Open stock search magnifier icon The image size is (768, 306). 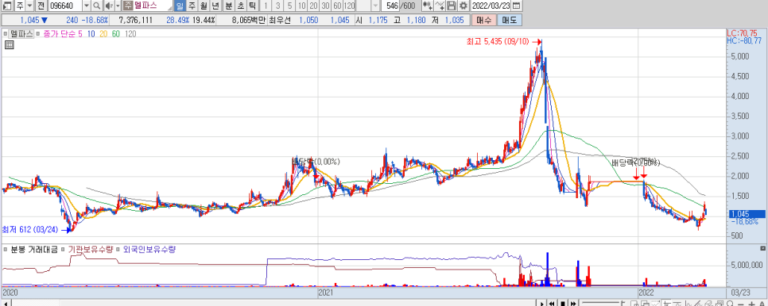click(x=96, y=6)
